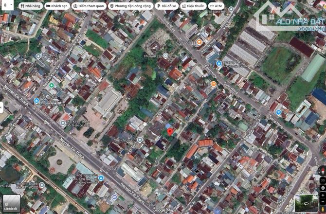
Task: Zoom in with the plus button
Action: tap(322, 196)
